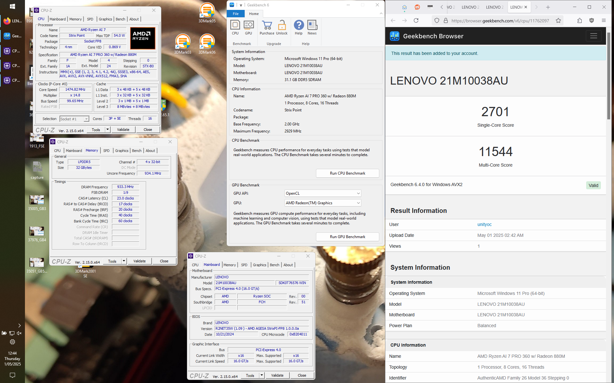Expand the Geekbench ribbon collapse chevron

pyautogui.click(x=381, y=13)
